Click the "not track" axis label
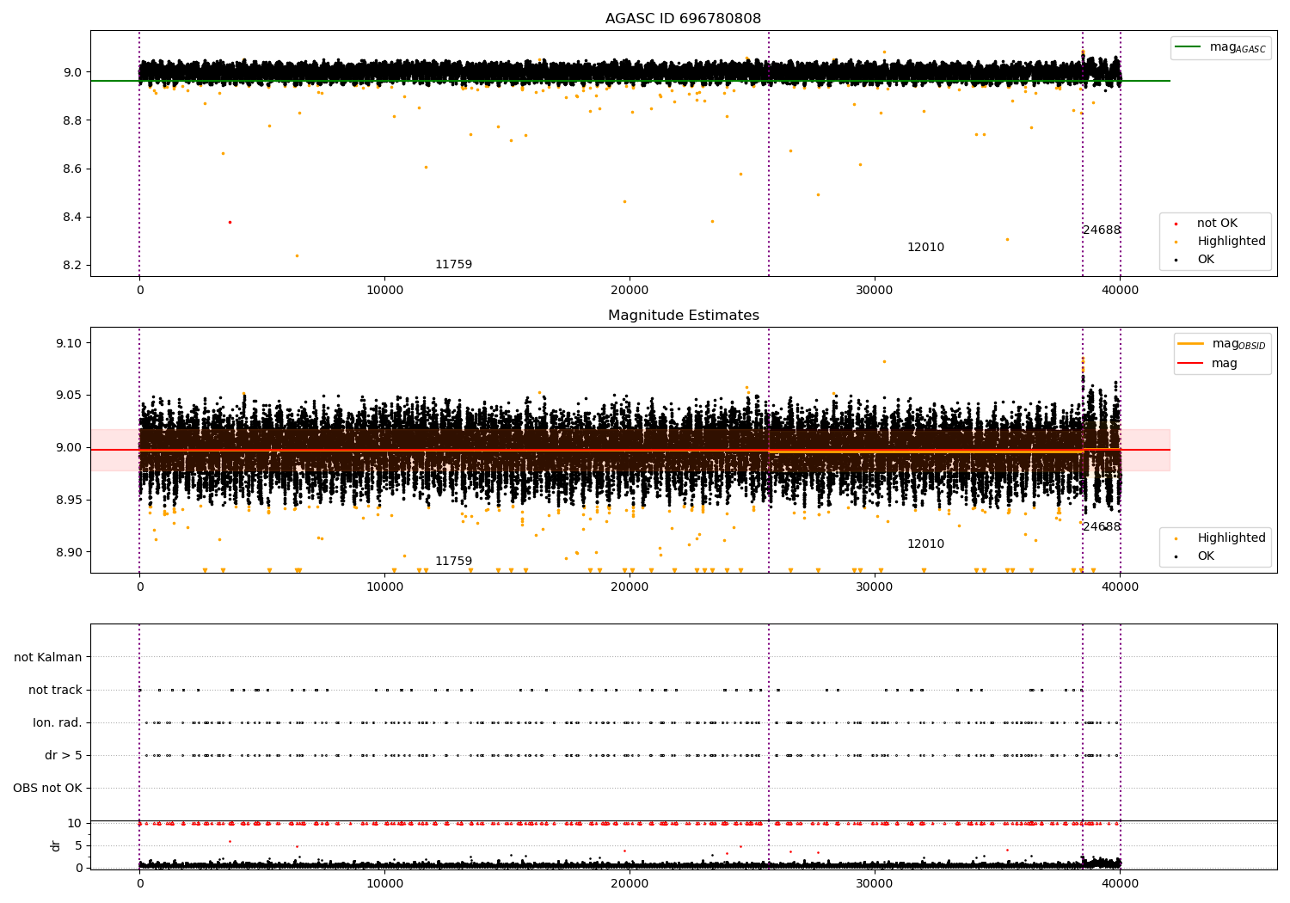This screenshot has width=1290, height=903. click(x=55, y=691)
